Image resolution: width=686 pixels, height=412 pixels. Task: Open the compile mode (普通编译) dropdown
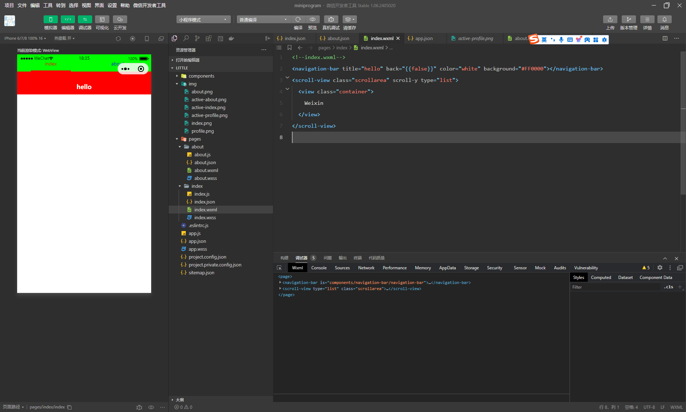click(x=263, y=19)
